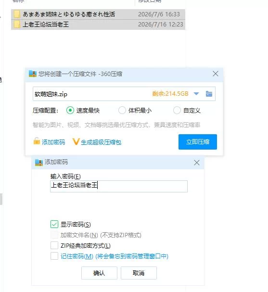Choose the 体积最小 compression option
The width and height of the screenshot is (268, 292).
click(x=122, y=111)
